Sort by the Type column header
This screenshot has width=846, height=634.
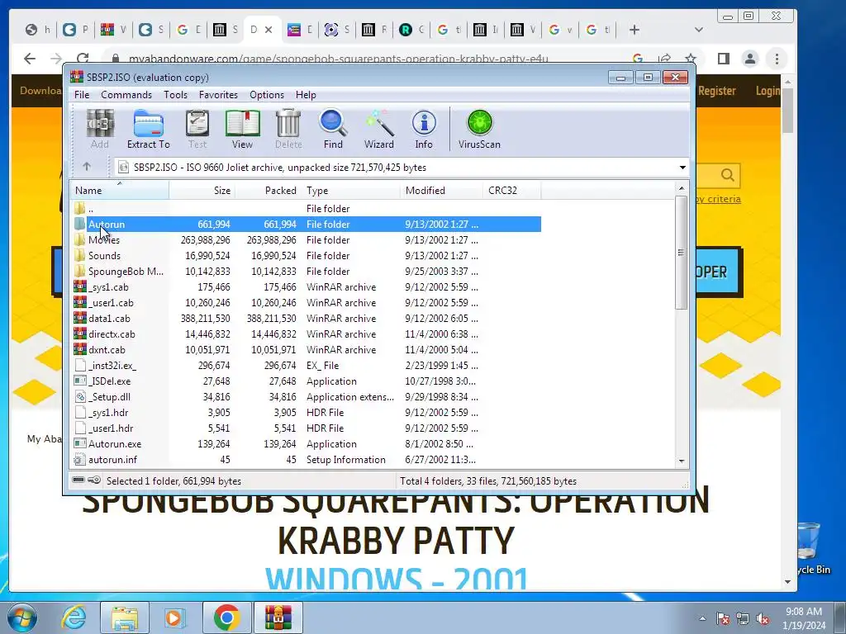350,191
